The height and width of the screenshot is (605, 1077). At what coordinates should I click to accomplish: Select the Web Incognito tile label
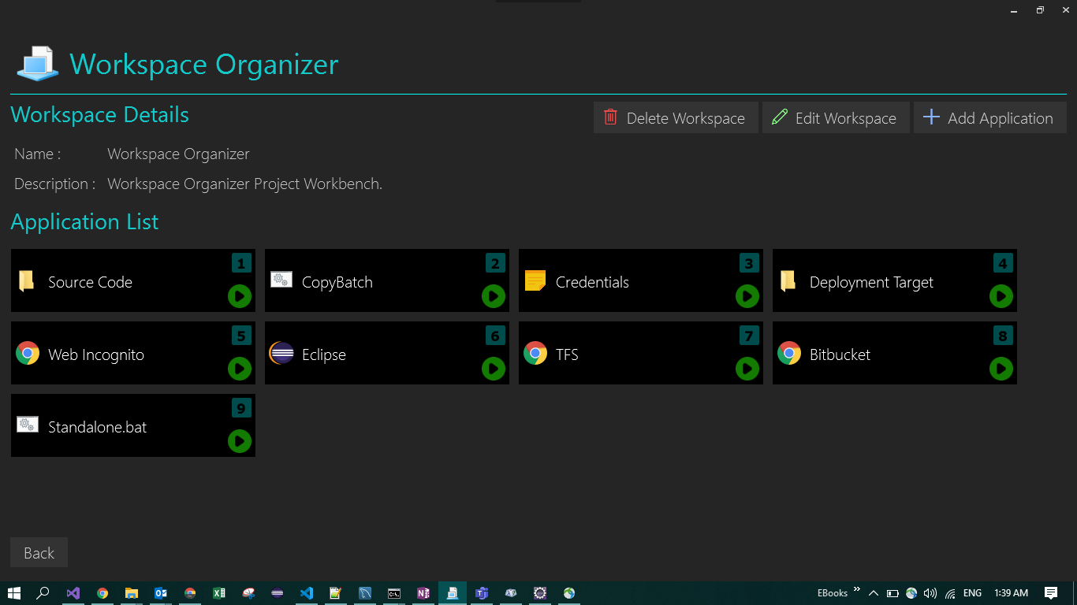pos(96,354)
